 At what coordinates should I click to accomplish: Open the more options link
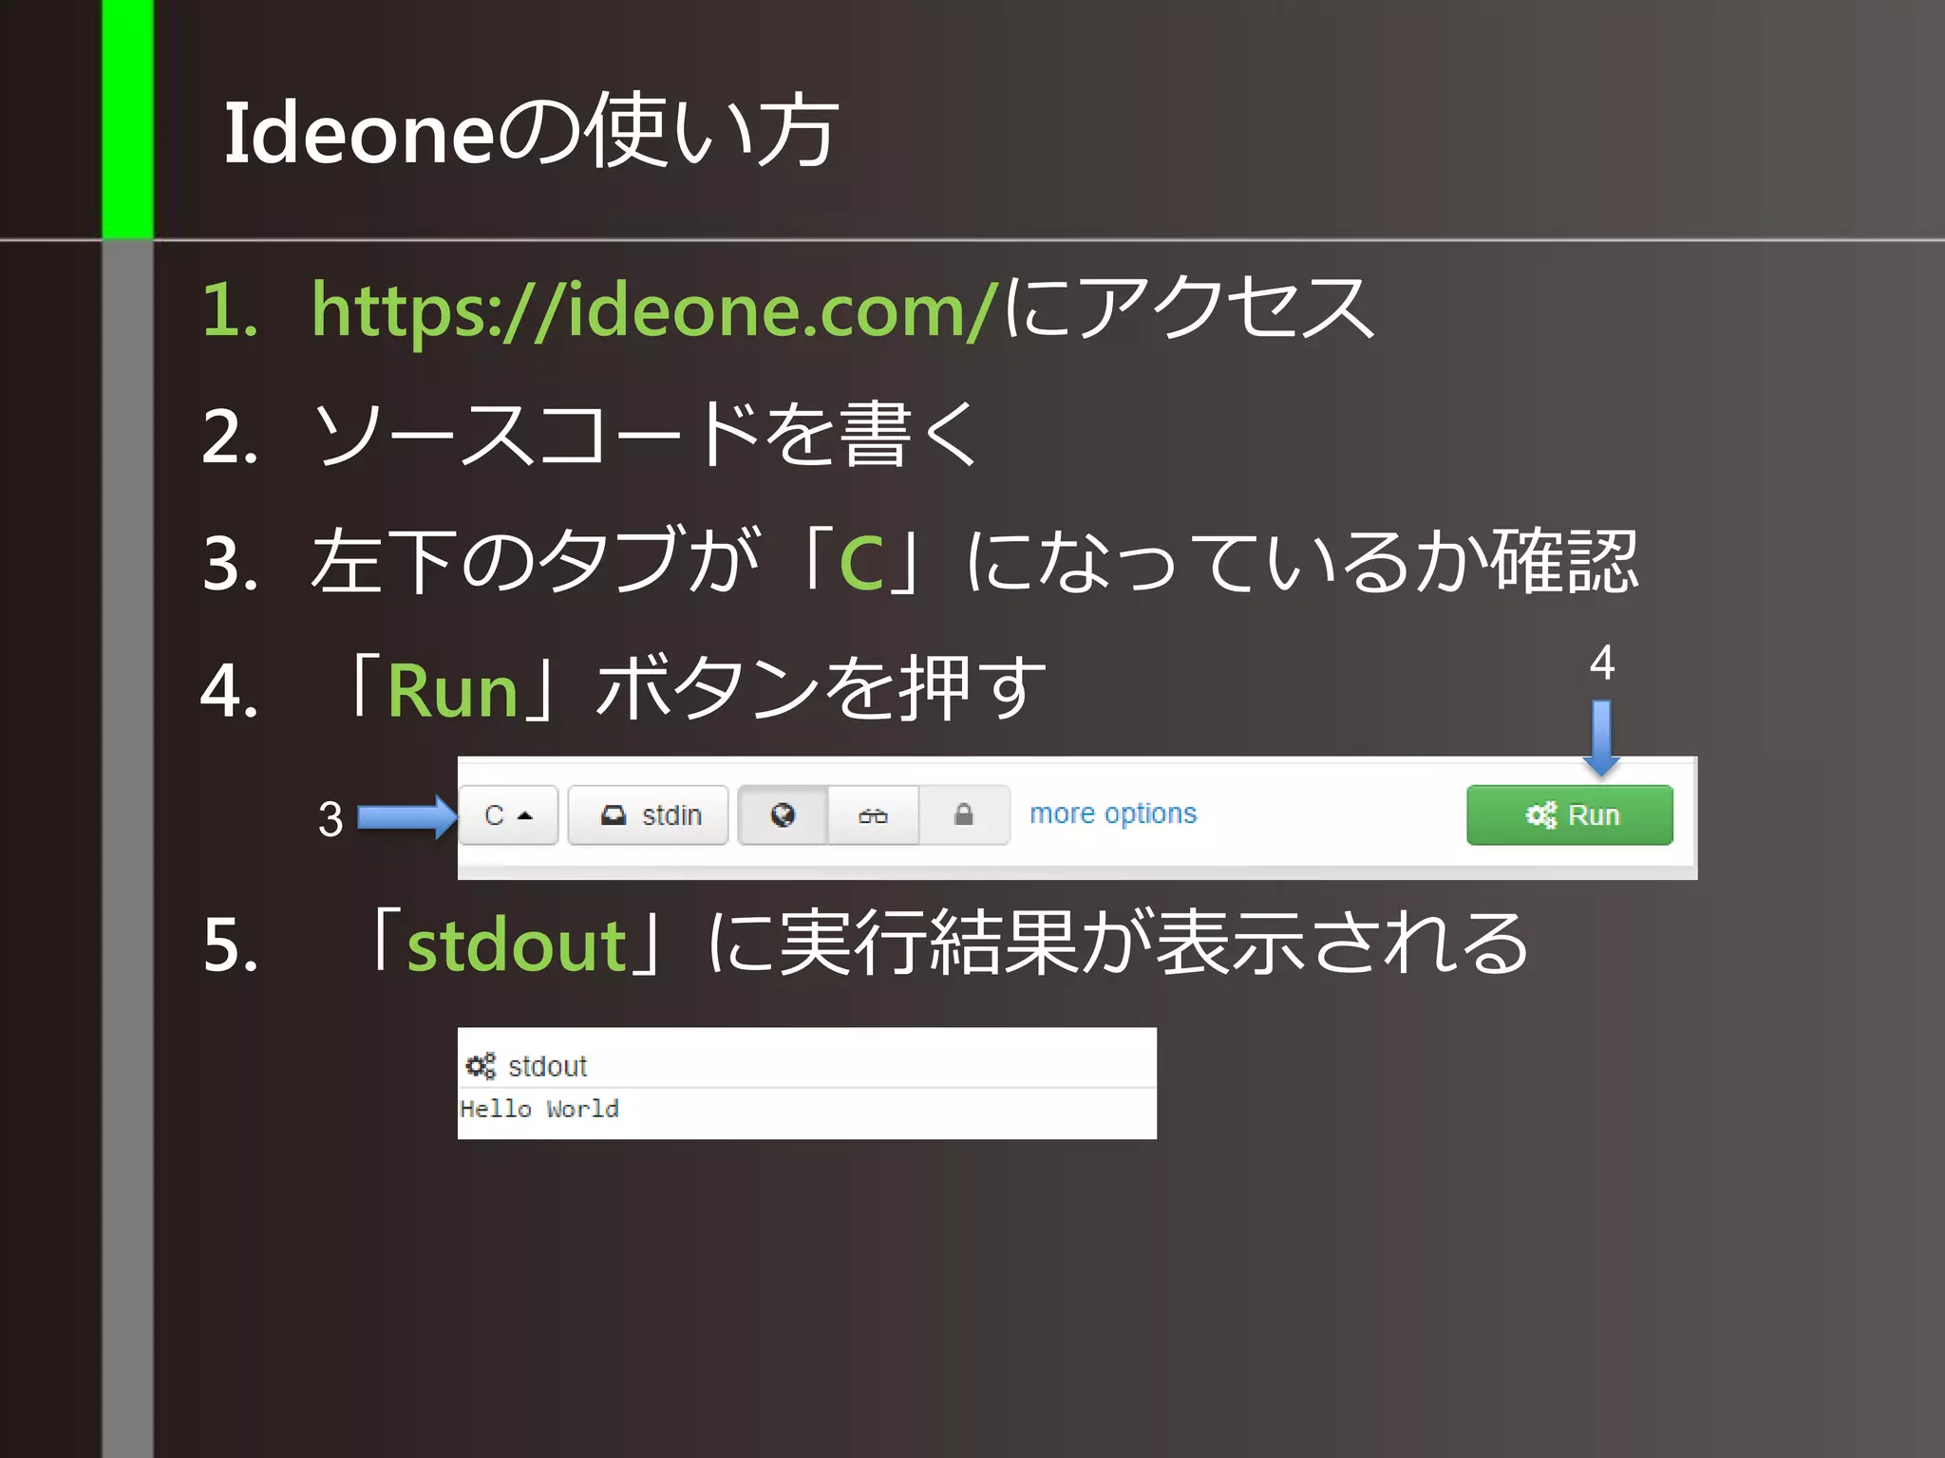1113,813
